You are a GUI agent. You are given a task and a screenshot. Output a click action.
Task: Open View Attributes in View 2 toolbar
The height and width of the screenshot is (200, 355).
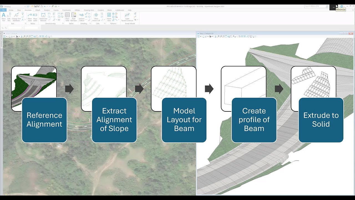pyautogui.click(x=199, y=36)
